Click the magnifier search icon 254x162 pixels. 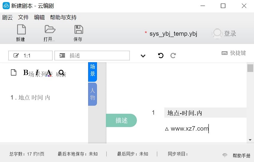click(61, 73)
